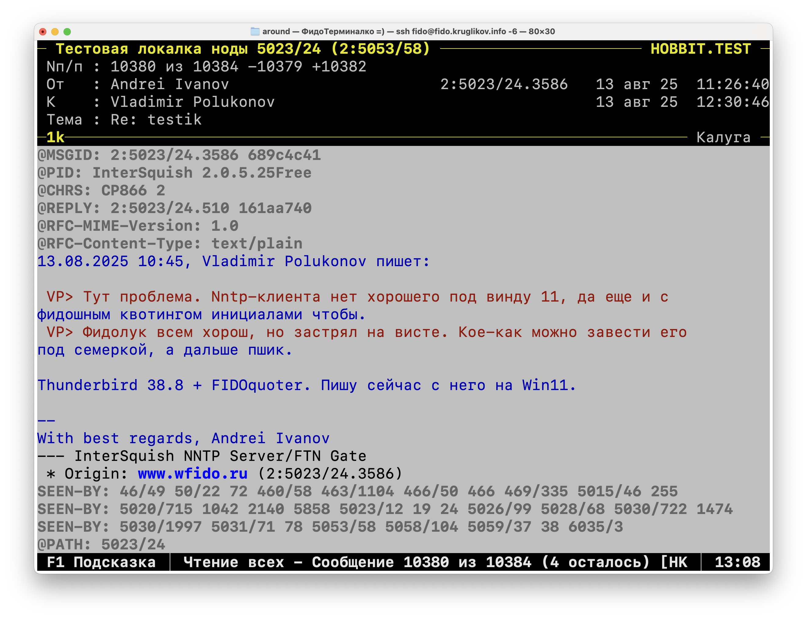Click the @RFC-Content-Type: text/plain line
Viewport: 807px width, 619px height.
pyautogui.click(x=170, y=244)
